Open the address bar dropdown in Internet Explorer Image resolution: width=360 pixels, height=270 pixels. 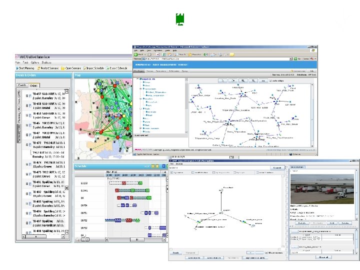pos(290,59)
